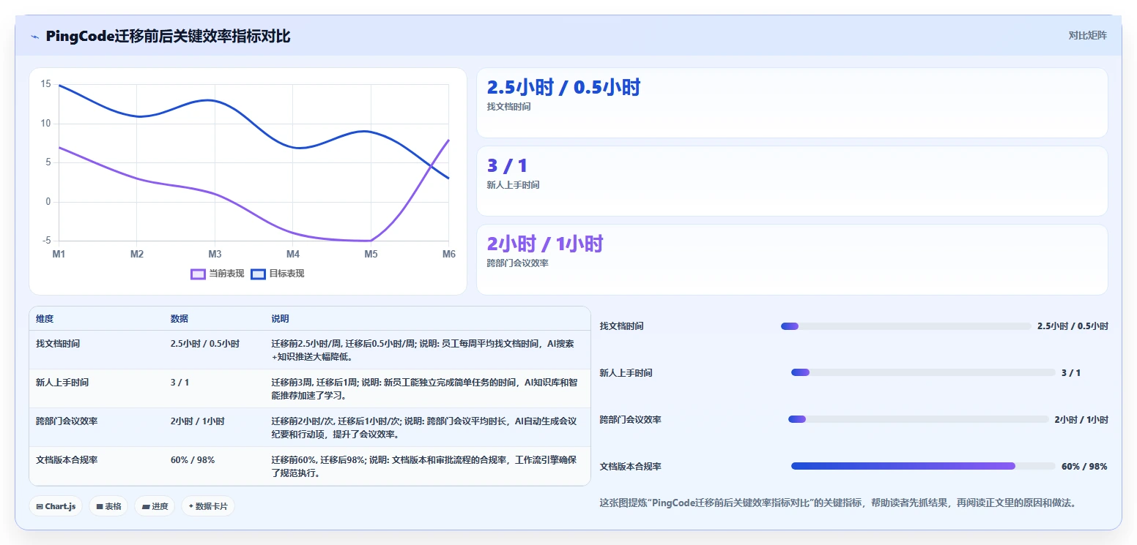Click the 跨部门会议效率 table row label
The width and height of the screenshot is (1137, 545).
click(67, 421)
